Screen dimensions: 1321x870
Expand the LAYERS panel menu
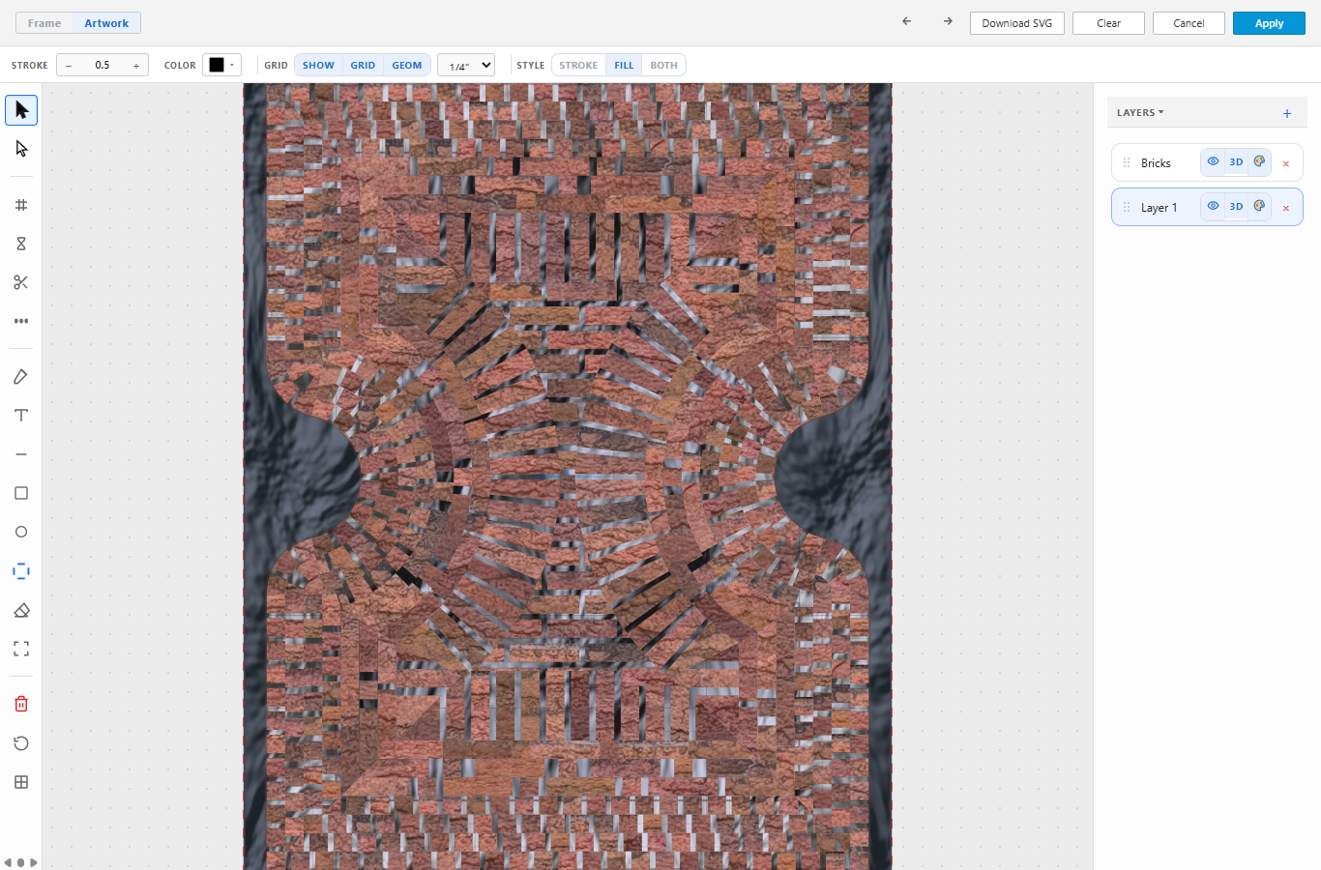pos(1140,112)
